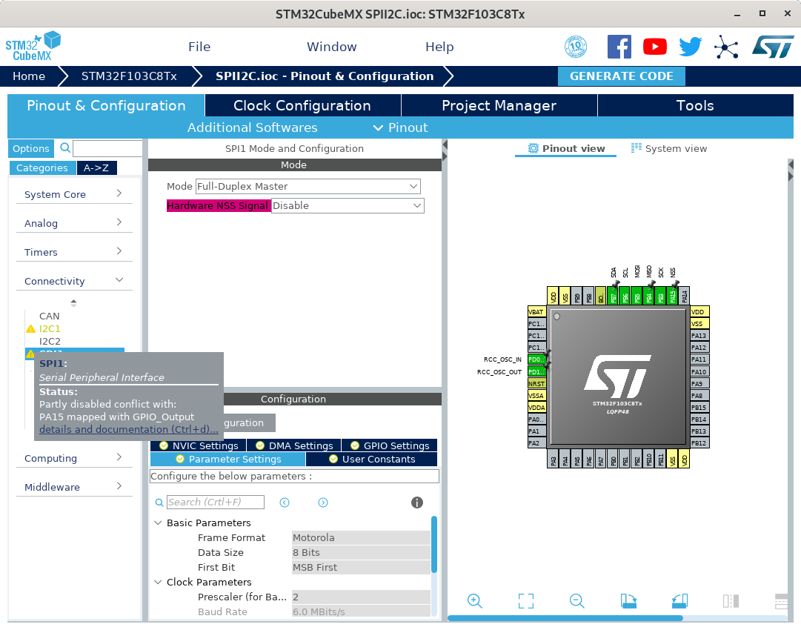Click the parameters vertical scrollbar

pos(434,544)
